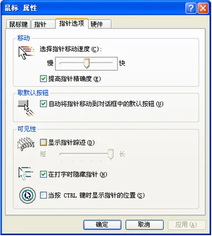
Task: Uncheck 在打字时隐藏指针 checkbox
Action: pos(43,174)
